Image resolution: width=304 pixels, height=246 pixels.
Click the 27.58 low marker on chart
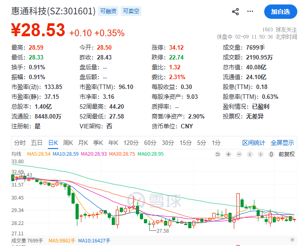pos(162,230)
